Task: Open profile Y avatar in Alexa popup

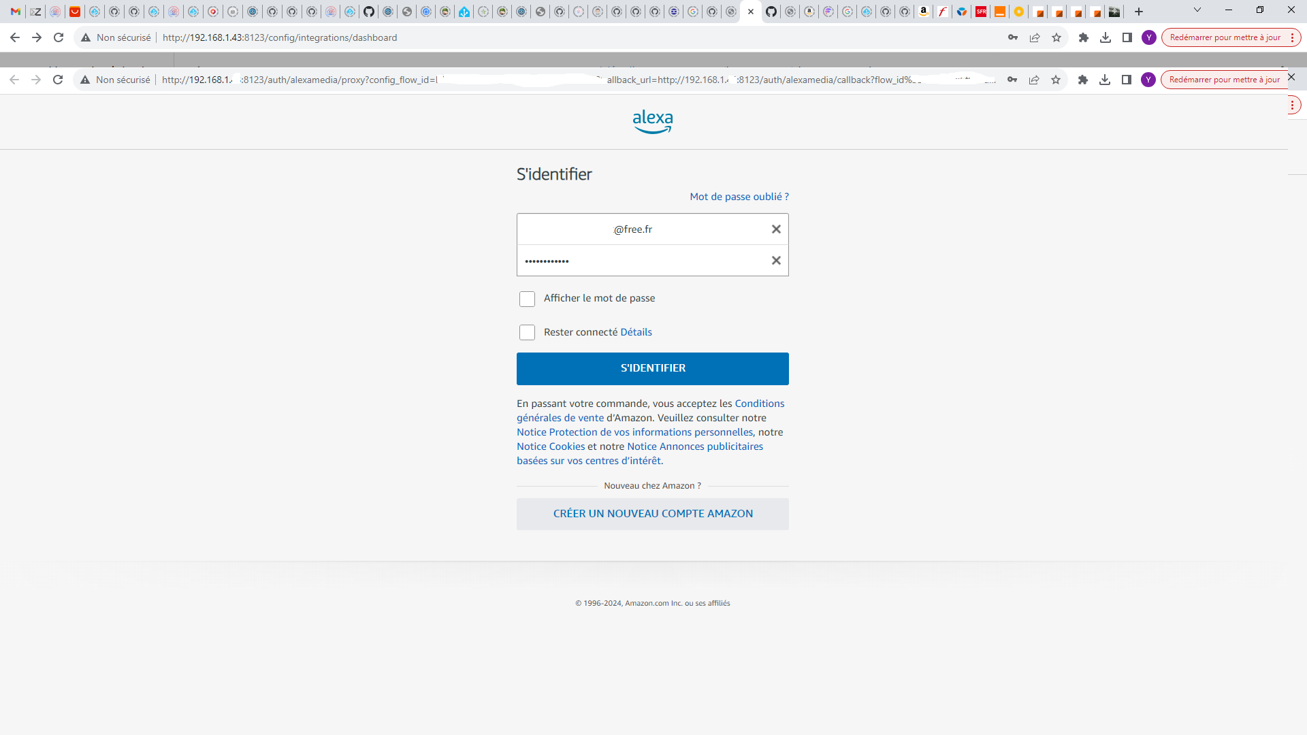Action: (x=1148, y=80)
